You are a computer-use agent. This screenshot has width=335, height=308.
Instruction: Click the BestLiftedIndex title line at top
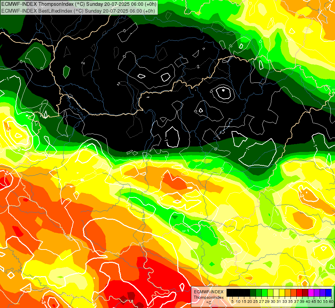[x=78, y=11]
